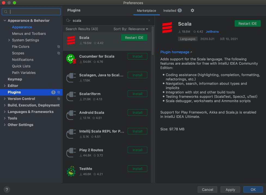Install the Play 2 Routes plugin

pyautogui.click(x=137, y=150)
